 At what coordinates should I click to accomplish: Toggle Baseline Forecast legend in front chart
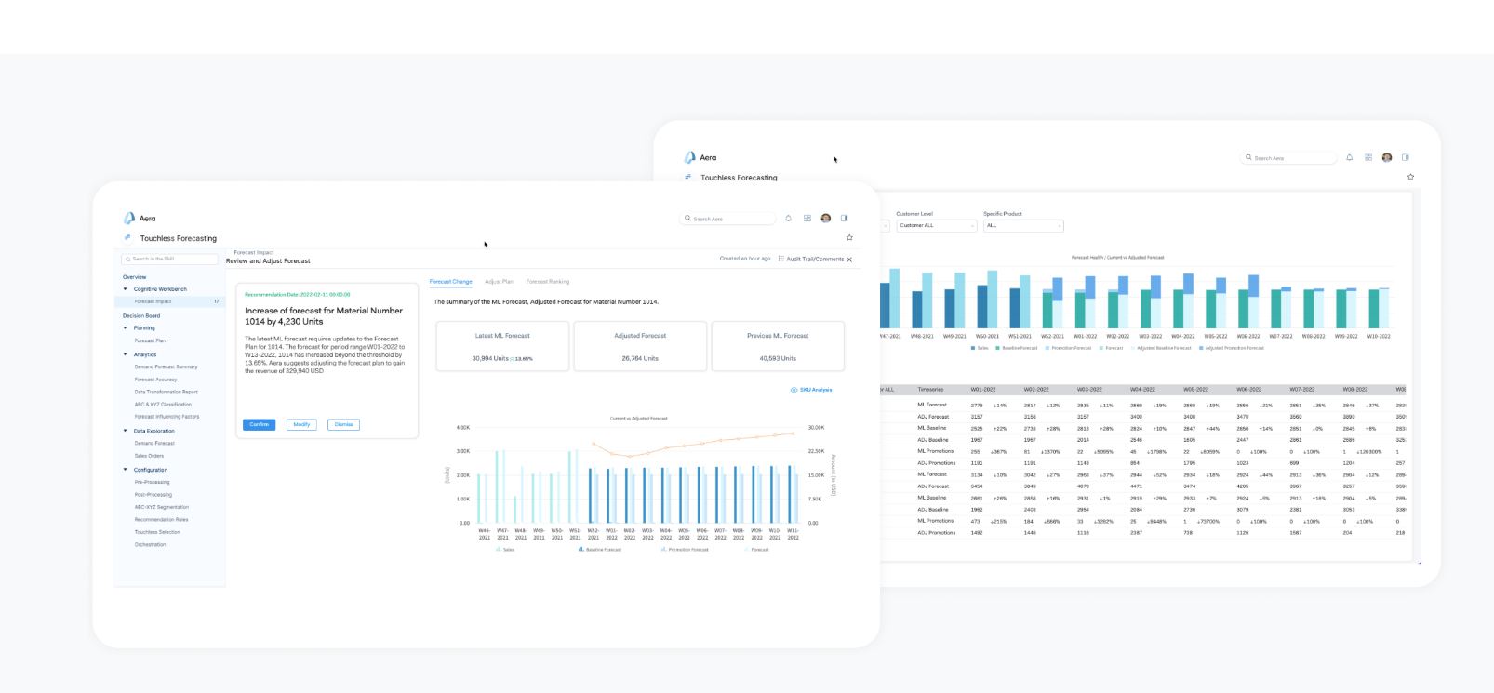click(x=600, y=550)
